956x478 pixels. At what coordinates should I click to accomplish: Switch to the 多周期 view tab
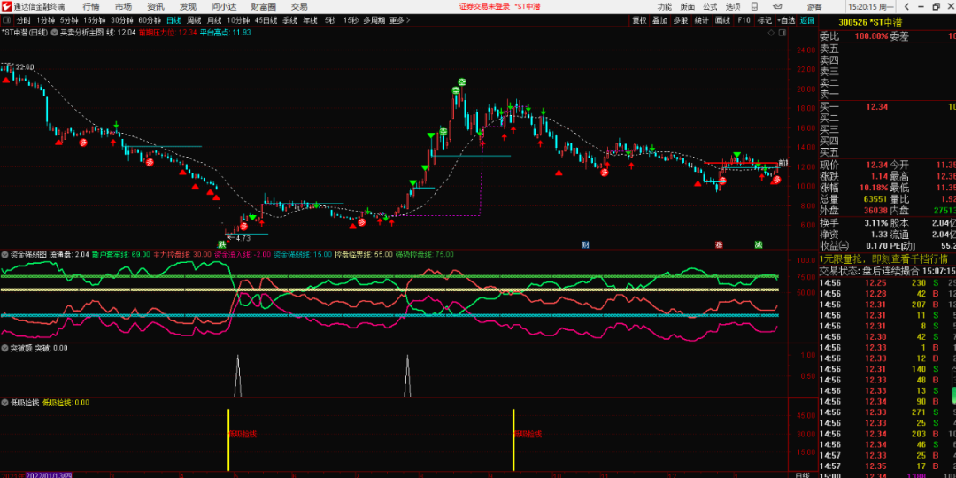pos(374,19)
